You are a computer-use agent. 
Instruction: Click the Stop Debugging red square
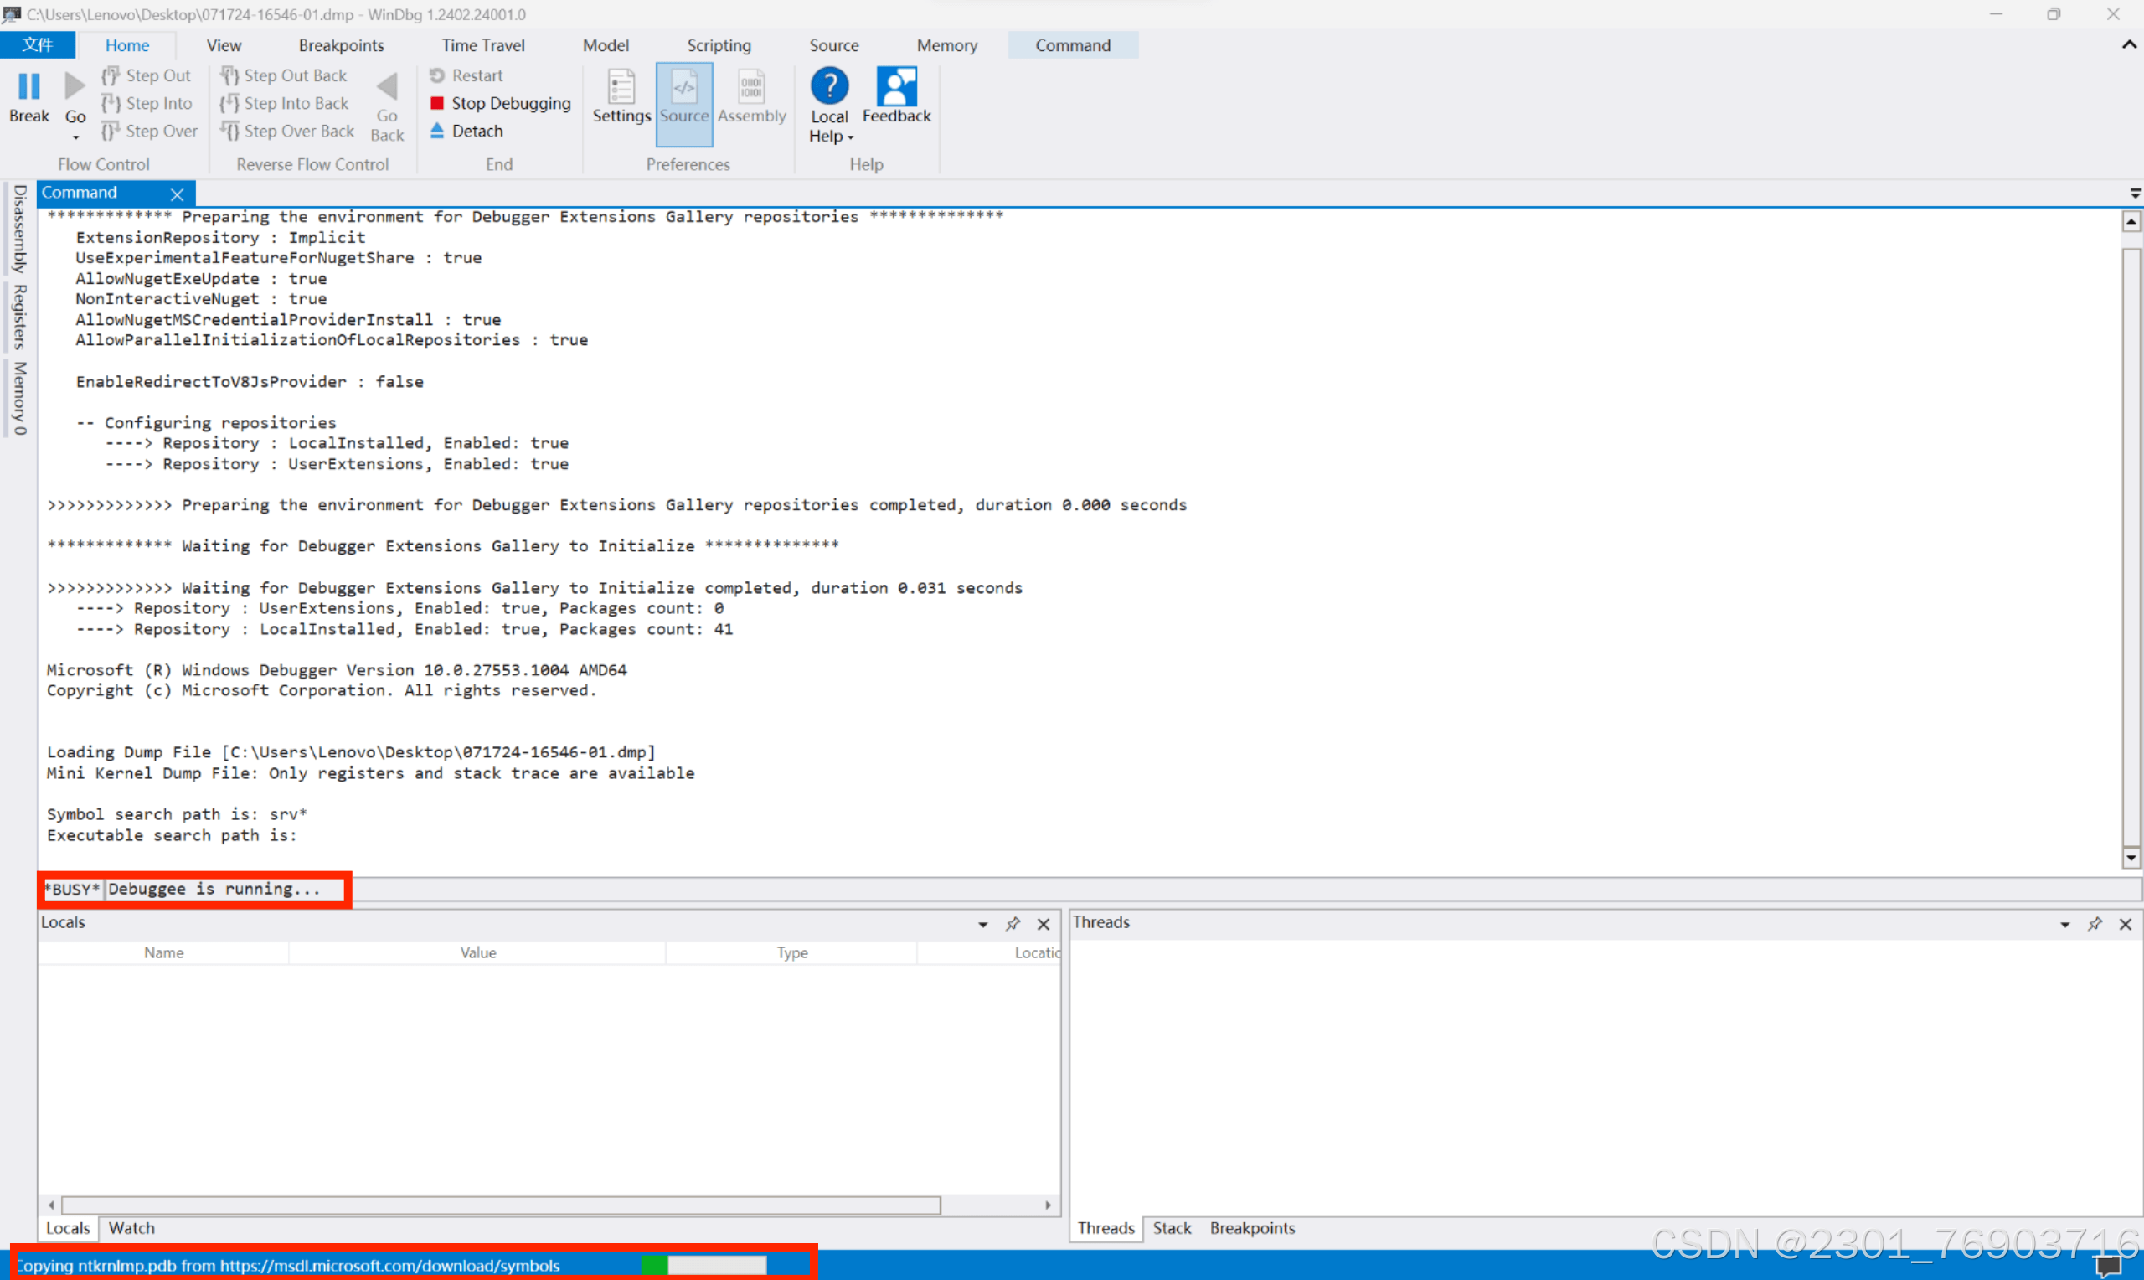(437, 104)
